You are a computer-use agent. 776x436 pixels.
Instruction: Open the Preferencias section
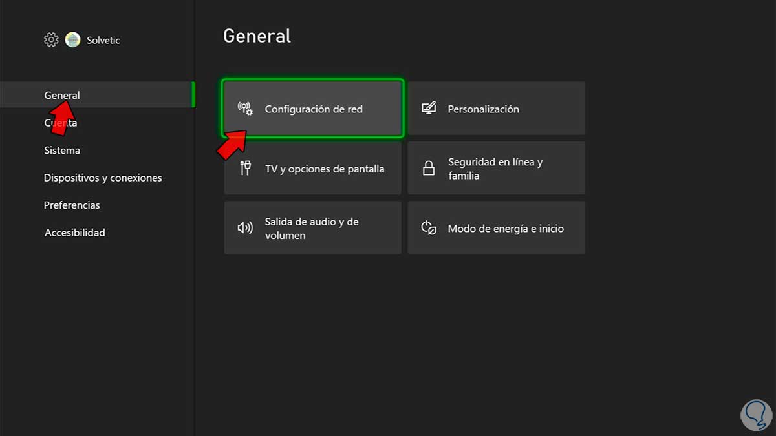click(72, 205)
